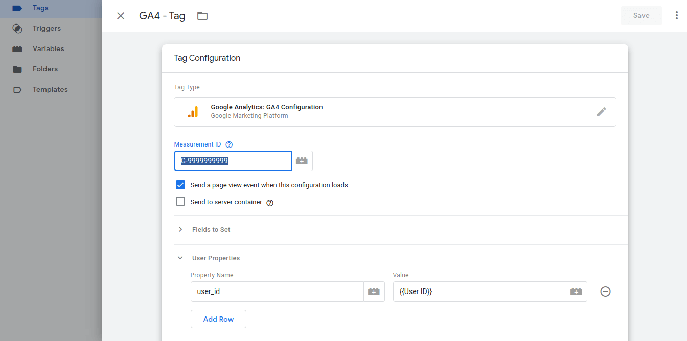Open Templates in the left sidebar

coord(50,90)
